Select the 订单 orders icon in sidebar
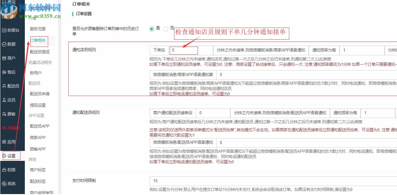 click(x=12, y=16)
